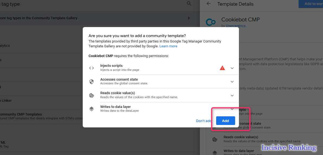Image resolution: width=323 pixels, height=155 pixels.
Task: Click Template Details heading
Action: [x=235, y=4]
